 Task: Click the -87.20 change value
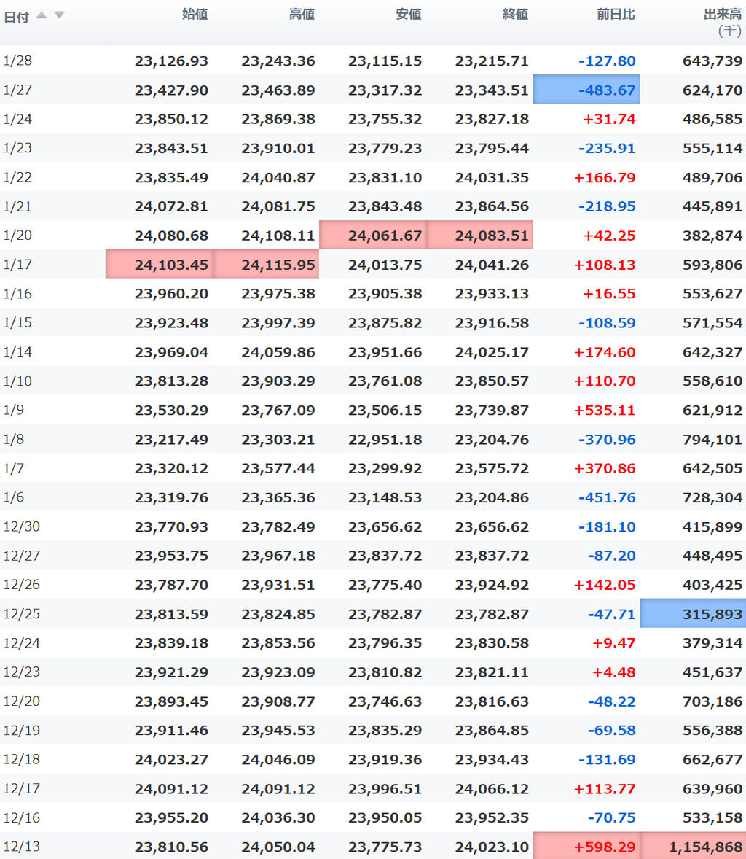pyautogui.click(x=611, y=556)
